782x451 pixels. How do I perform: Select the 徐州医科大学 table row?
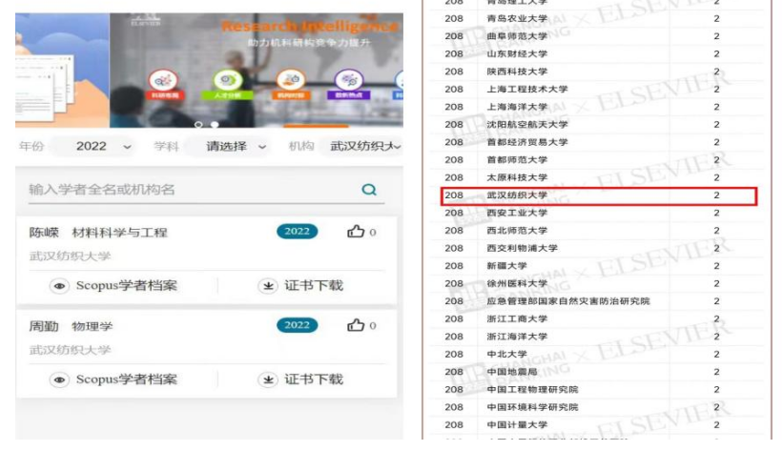(598, 283)
